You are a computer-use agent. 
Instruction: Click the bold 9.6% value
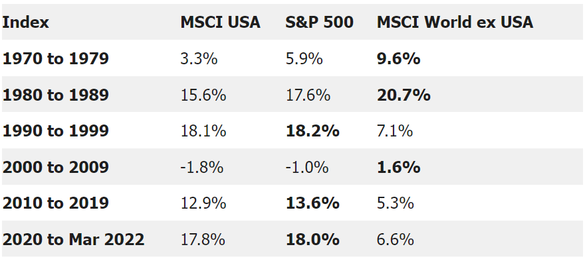[x=399, y=58]
